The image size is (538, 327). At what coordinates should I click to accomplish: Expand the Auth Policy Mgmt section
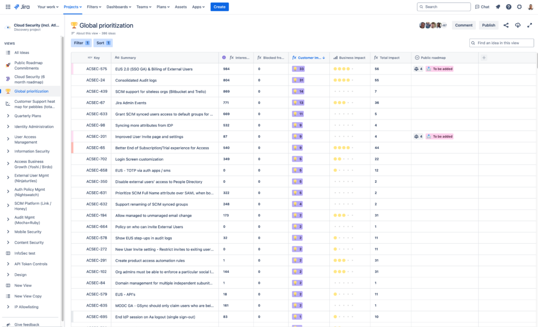[8, 192]
